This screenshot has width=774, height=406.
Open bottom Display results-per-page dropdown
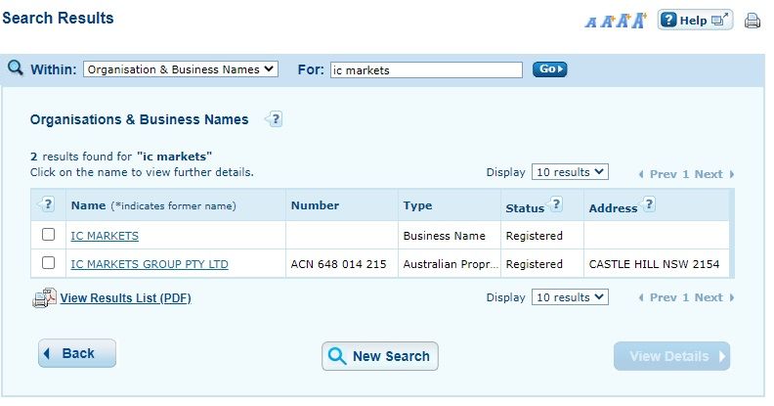570,297
